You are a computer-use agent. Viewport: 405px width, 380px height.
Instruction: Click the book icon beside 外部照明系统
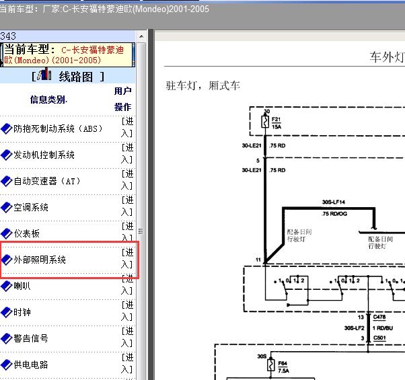(x=7, y=260)
